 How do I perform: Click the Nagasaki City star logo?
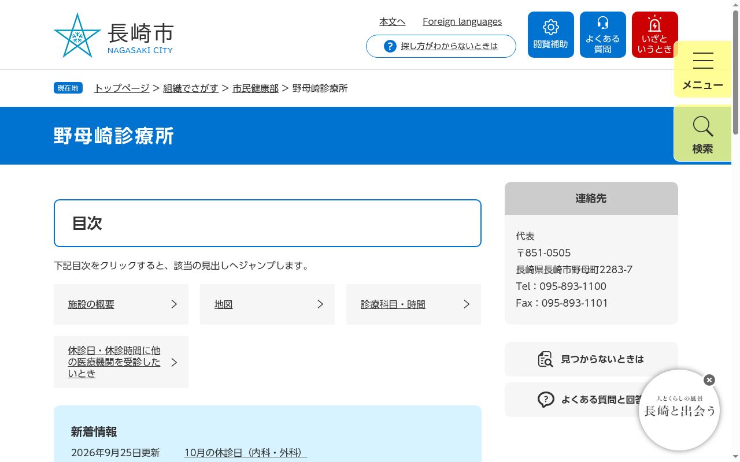click(x=77, y=35)
